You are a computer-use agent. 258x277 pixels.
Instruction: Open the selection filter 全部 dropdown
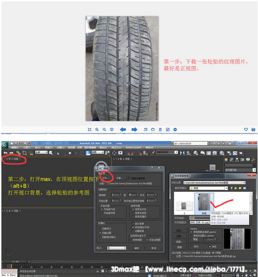coord(41,152)
